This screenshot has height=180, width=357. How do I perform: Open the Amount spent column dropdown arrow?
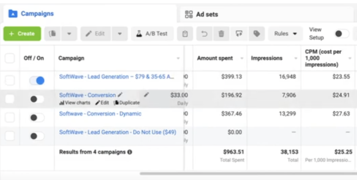[x=242, y=58]
